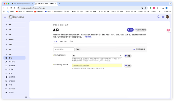Click the blue 备份 button
This screenshot has width=174, height=101.
130,30
